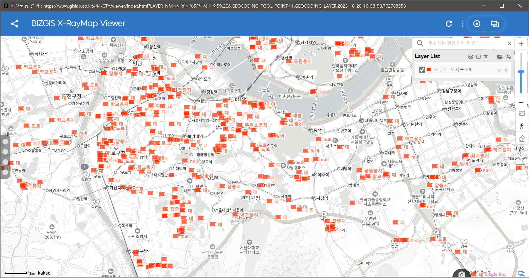Click the trash icon in Layer List
The width and height of the screenshot is (529, 278).
486,57
